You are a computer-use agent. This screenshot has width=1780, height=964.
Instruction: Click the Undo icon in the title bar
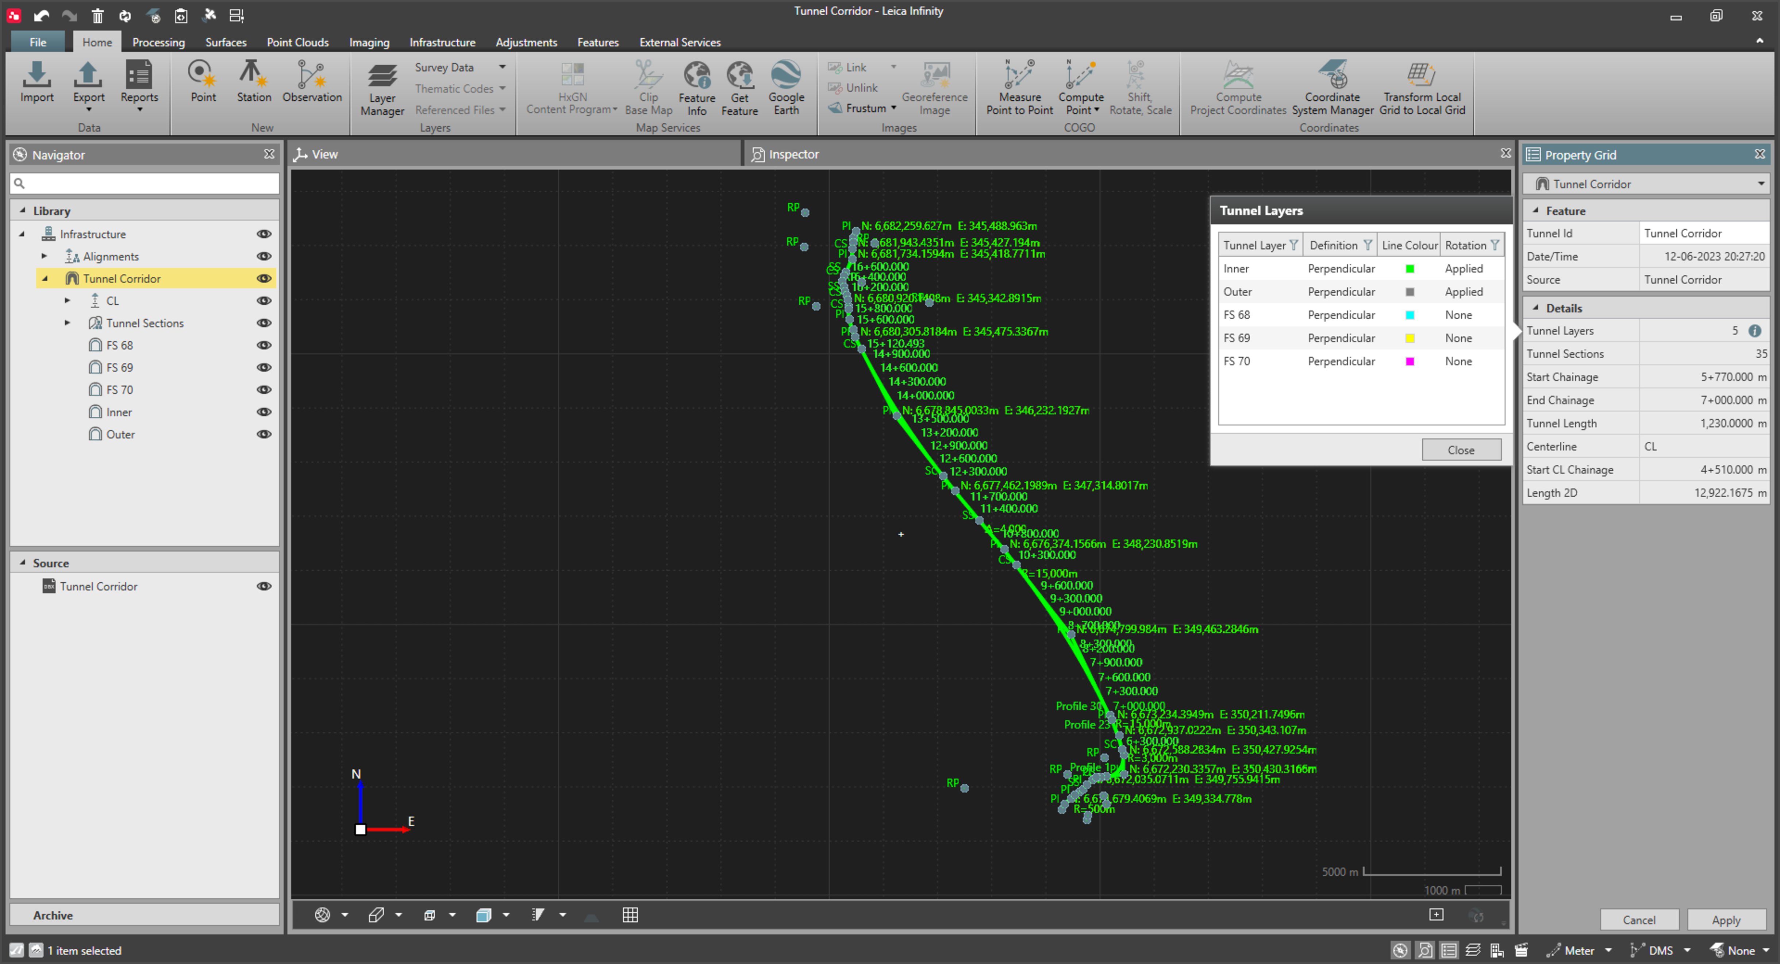pos(42,15)
